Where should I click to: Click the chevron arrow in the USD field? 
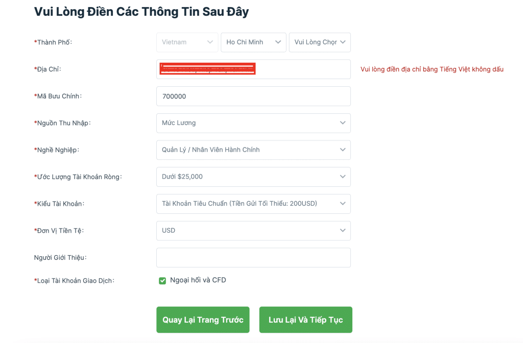tap(343, 231)
